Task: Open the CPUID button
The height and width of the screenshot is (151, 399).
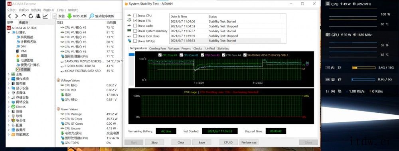Action: coord(228,142)
